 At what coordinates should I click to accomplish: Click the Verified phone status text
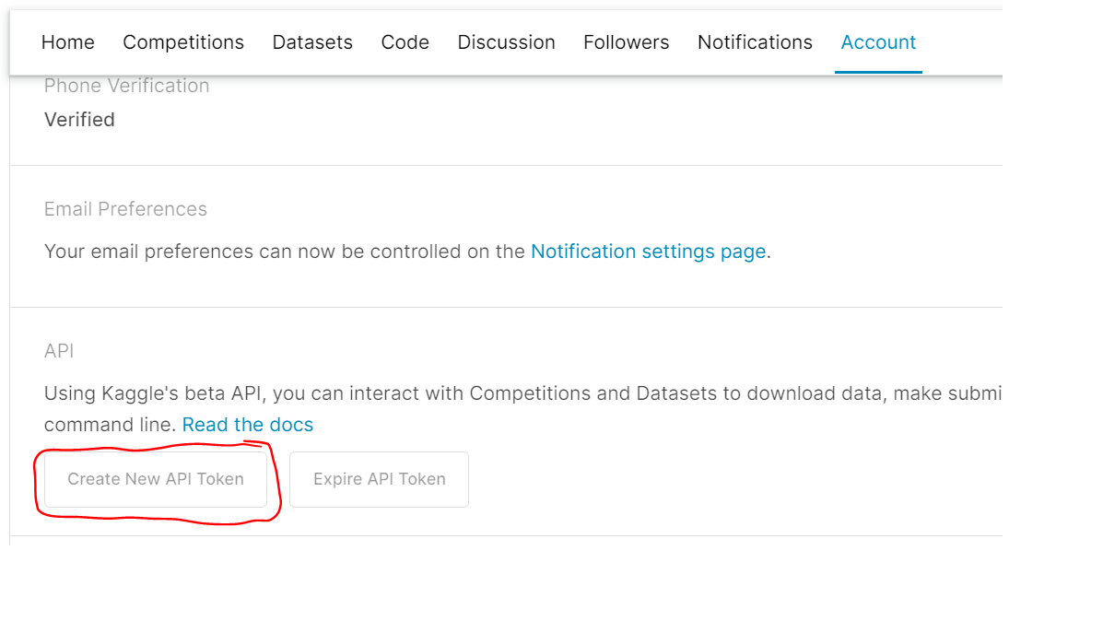(79, 119)
